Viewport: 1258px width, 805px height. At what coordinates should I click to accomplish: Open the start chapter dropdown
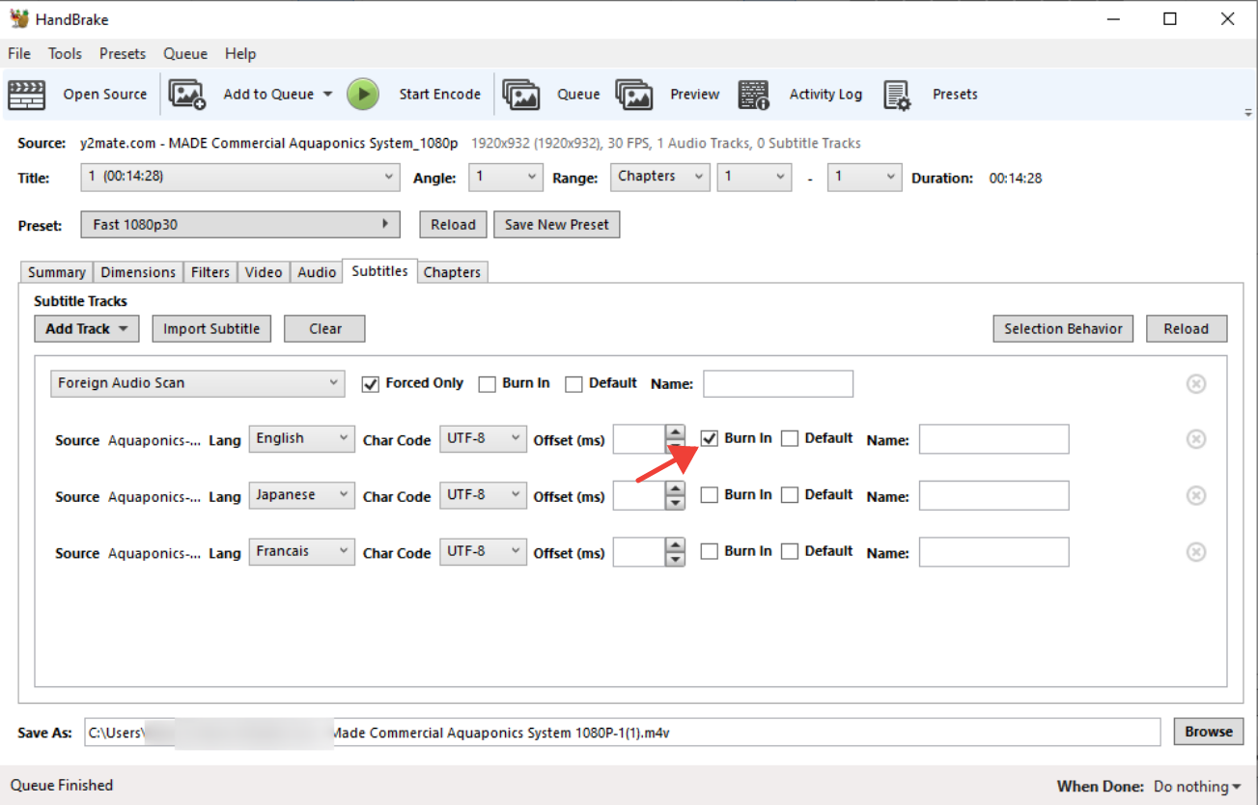point(754,177)
